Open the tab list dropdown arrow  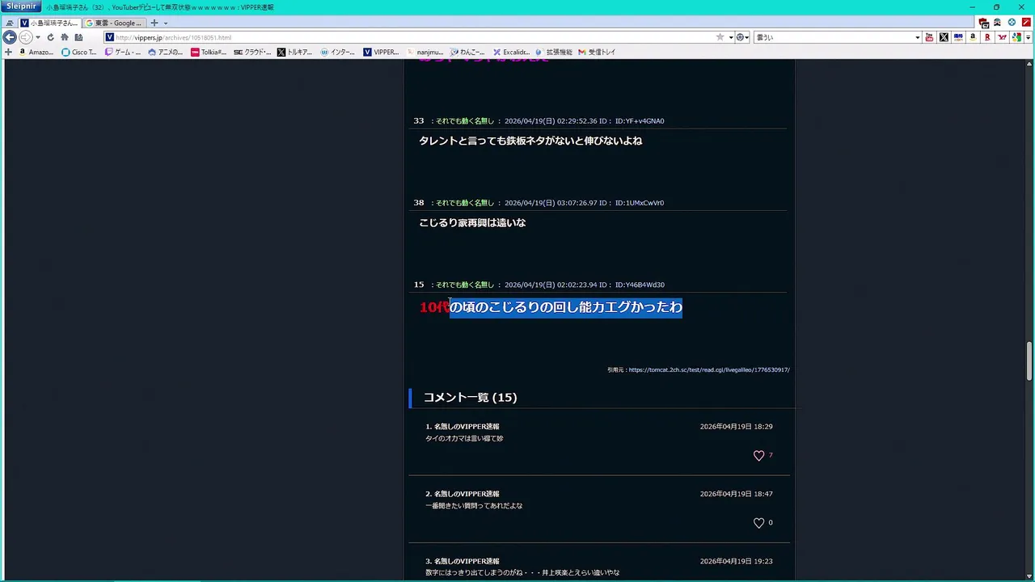pos(166,23)
